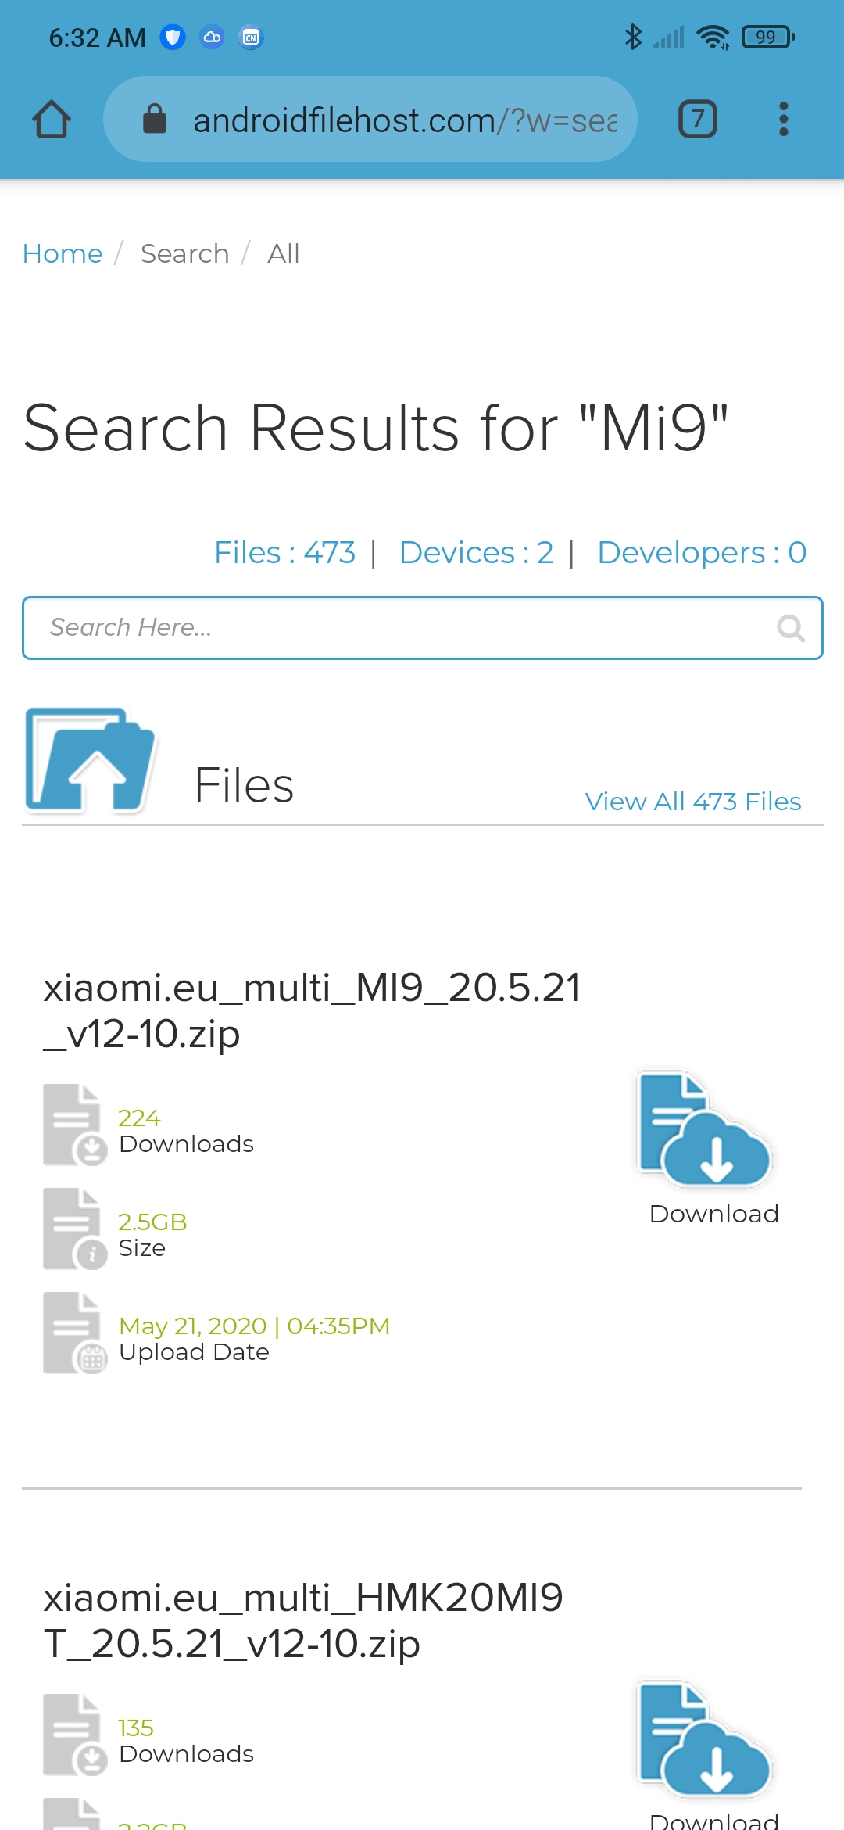Viewport: 844px width, 1830px height.
Task: Open xiaomi.eu_multi_MI9_20.5.21_v12-10.zip file link
Action: (312, 1010)
